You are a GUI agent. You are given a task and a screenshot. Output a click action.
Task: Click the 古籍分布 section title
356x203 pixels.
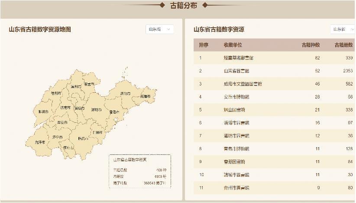click(184, 6)
